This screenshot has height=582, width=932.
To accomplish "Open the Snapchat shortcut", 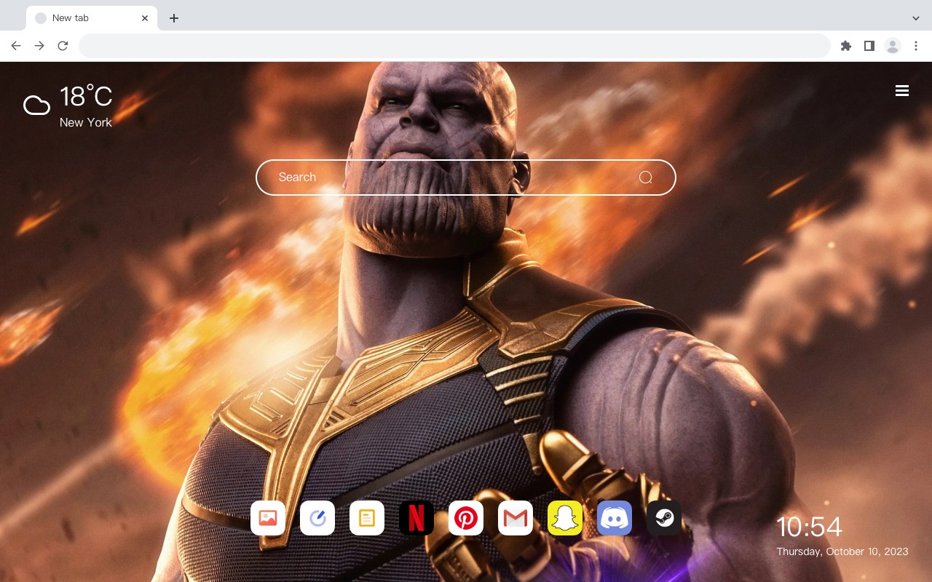I will click(x=565, y=518).
